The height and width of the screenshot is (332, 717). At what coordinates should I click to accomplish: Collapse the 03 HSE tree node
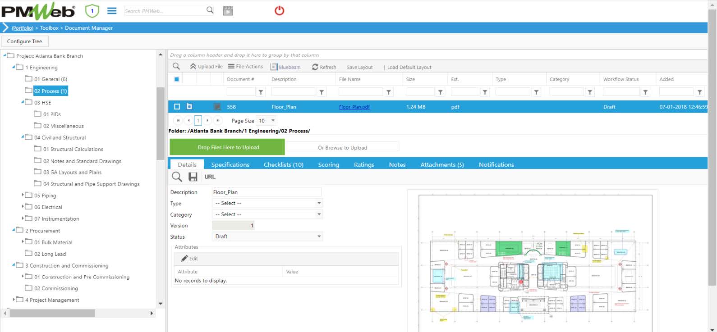[x=23, y=102]
